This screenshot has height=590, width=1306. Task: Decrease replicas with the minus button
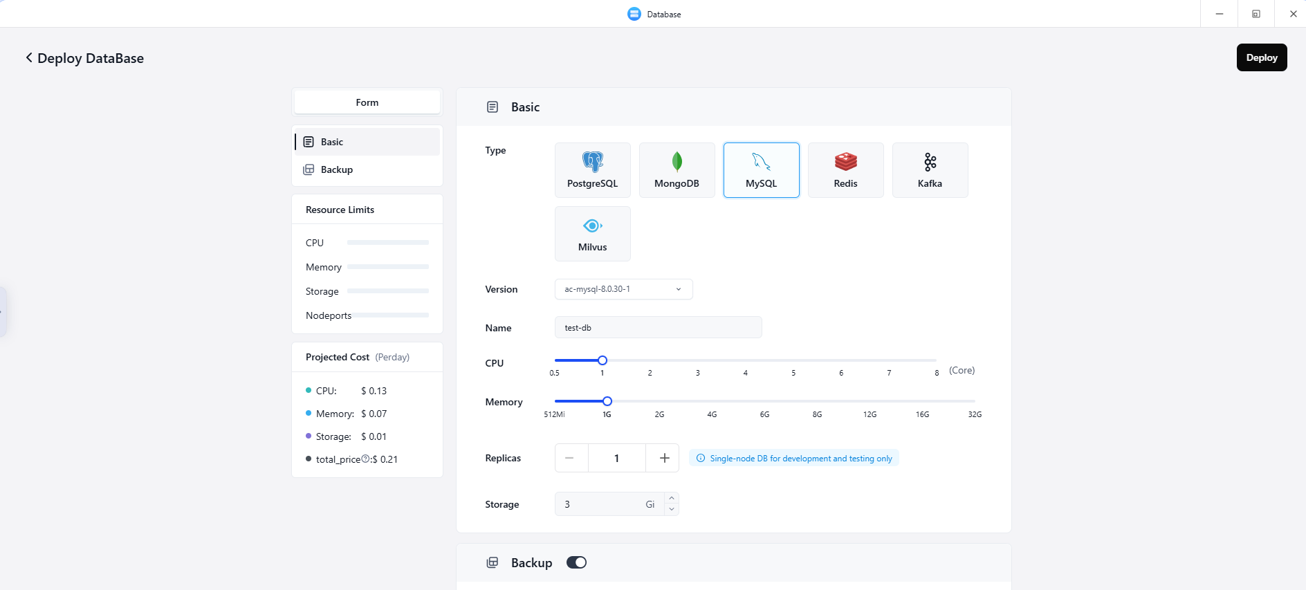tap(570, 458)
